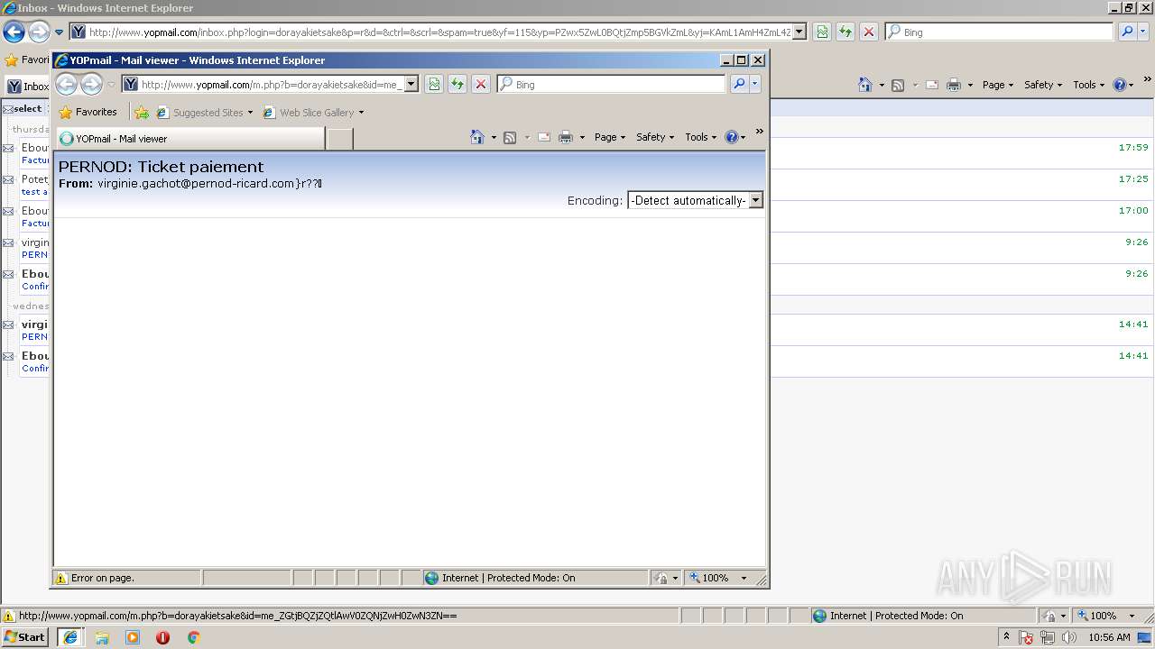Open Safety menu in Mail viewer
The width and height of the screenshot is (1155, 649).
tap(654, 137)
